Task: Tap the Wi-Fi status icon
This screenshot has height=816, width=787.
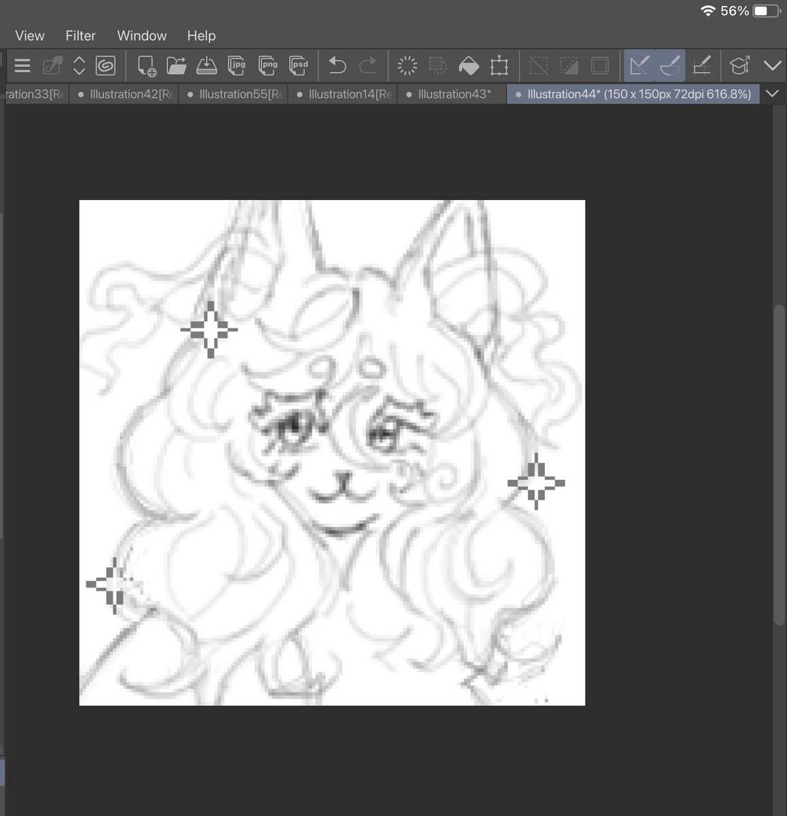Action: pos(707,11)
